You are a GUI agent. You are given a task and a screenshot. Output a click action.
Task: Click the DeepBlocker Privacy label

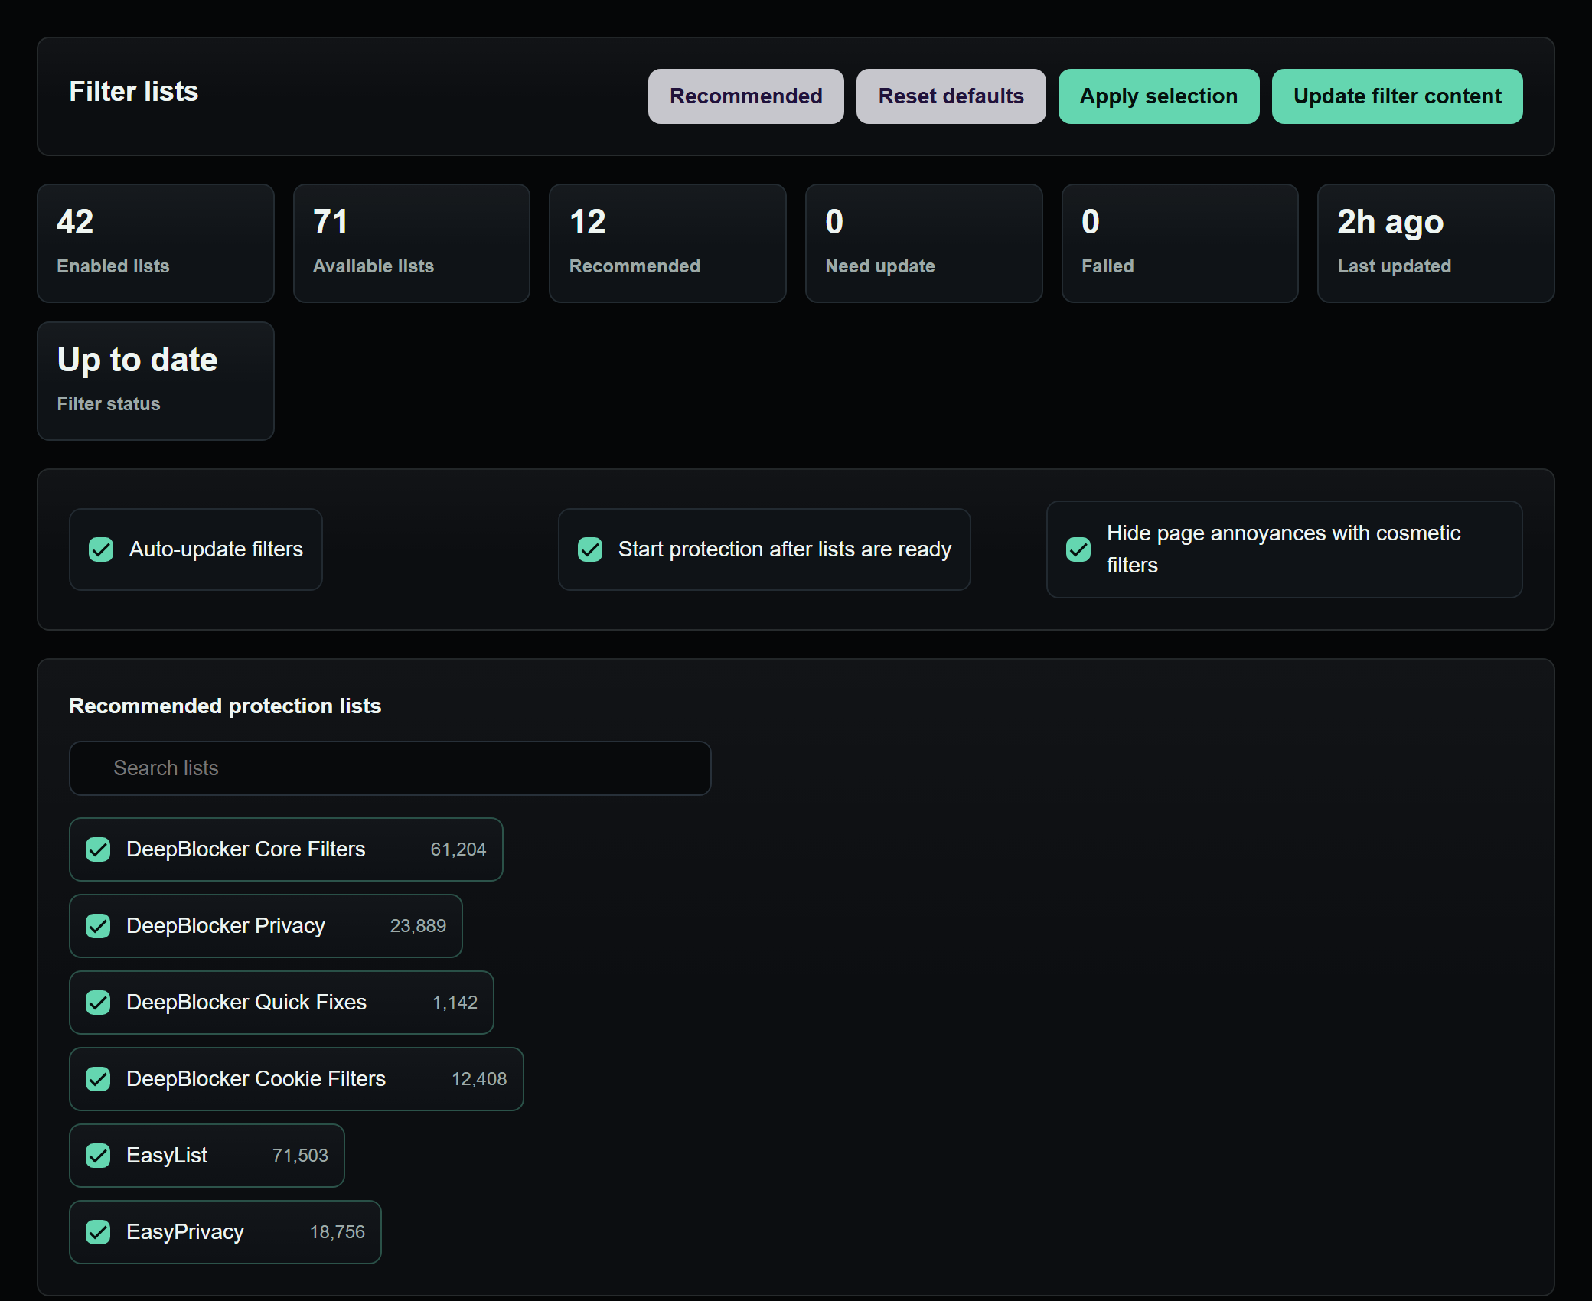pyautogui.click(x=226, y=926)
